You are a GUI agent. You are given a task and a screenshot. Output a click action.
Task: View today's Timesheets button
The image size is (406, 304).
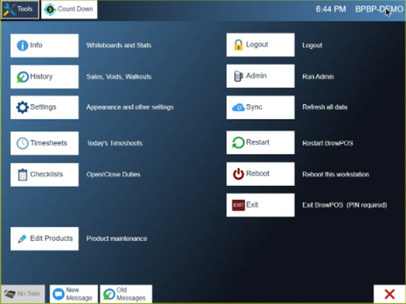44,143
